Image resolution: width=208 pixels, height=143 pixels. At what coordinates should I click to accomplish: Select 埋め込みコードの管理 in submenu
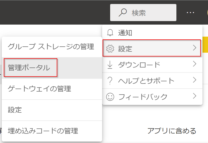[52, 131]
